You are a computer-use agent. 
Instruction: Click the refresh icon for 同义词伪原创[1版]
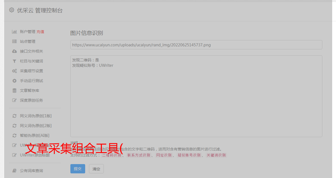coord(15,116)
